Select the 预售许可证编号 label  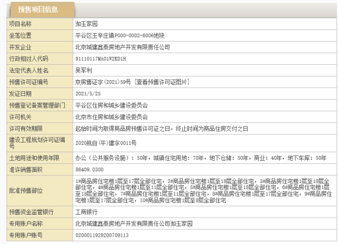point(29,82)
